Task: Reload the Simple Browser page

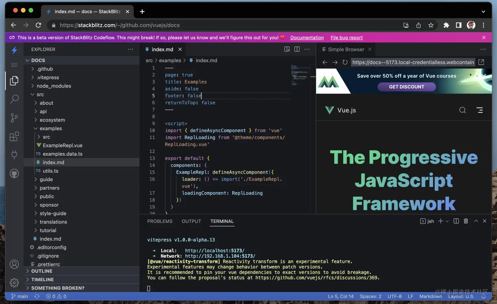Action: pyautogui.click(x=345, y=62)
